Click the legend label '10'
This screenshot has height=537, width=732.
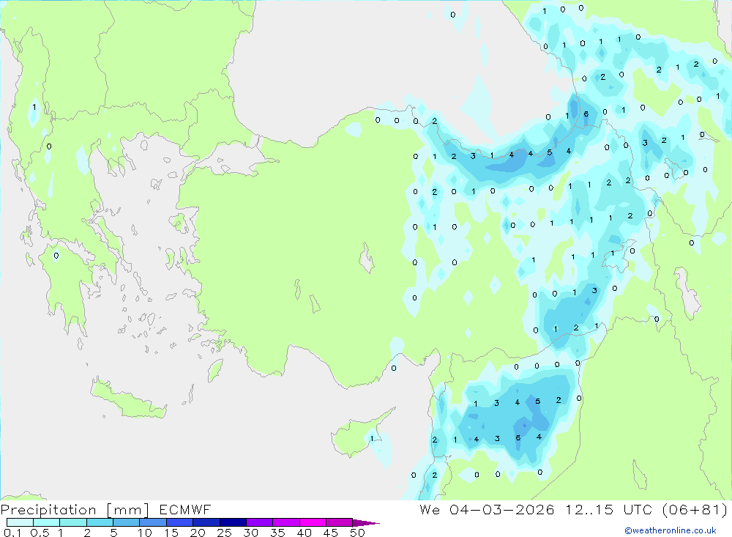coord(145,533)
